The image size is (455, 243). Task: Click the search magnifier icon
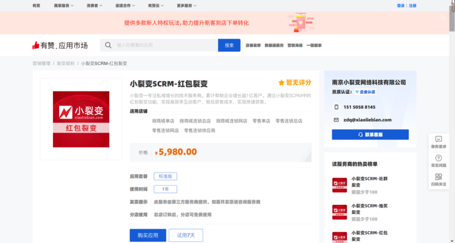point(108,45)
